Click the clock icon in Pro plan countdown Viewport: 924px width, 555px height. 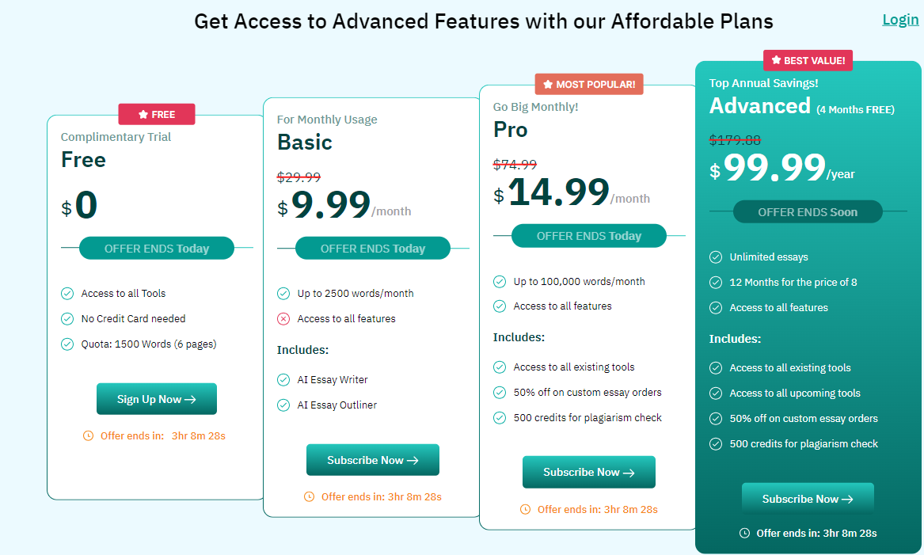coord(525,510)
